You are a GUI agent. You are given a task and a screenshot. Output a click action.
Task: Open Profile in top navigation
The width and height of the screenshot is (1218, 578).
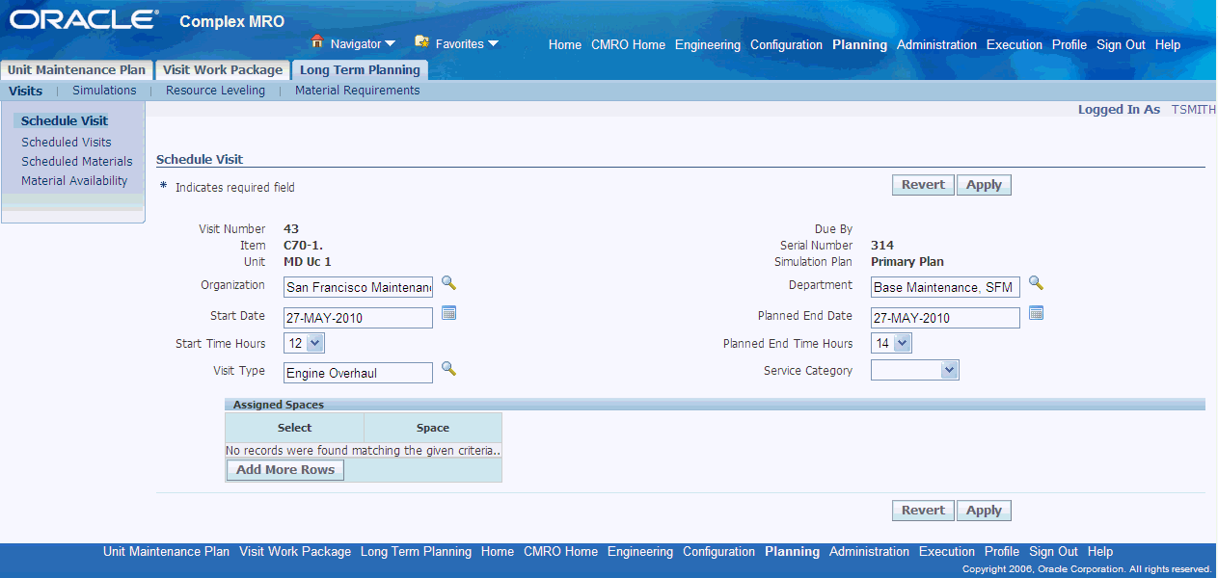[1069, 45]
